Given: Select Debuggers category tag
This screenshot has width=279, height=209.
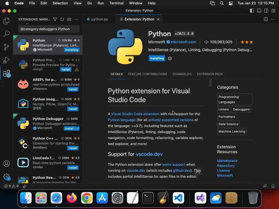Looking at the screenshot, I should pyautogui.click(x=241, y=109).
